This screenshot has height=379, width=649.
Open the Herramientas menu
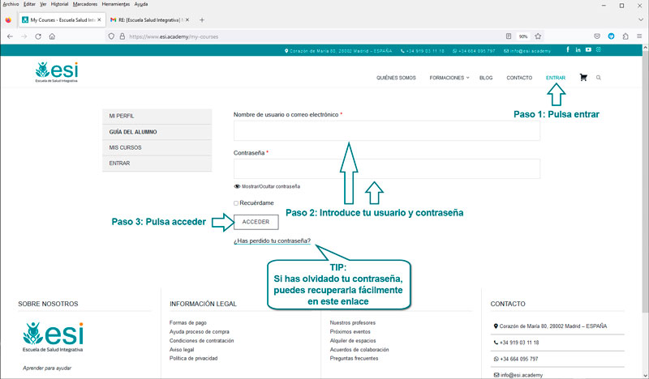pyautogui.click(x=116, y=4)
